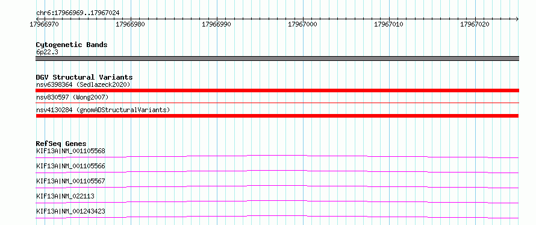The height and width of the screenshot is (225, 536).
Task: Click the gray 6p22.3 cytogenetic band bar
Action: click(x=277, y=59)
